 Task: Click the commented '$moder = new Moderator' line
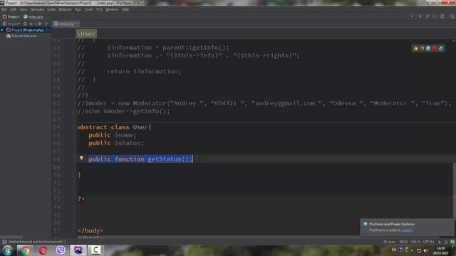pos(264,103)
